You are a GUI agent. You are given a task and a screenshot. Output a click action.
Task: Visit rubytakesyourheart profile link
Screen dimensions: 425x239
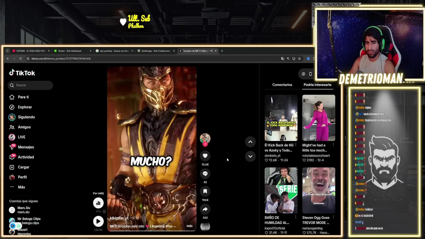pos(316,155)
